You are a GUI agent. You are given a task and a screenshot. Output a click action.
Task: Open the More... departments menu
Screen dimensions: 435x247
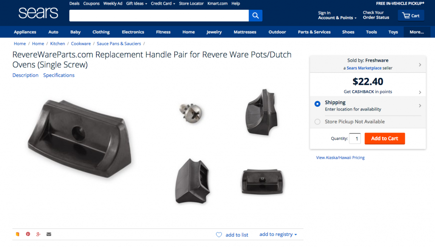[417, 32]
